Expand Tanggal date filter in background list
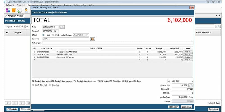The width and height of the screenshot is (225, 112). coord(26,27)
